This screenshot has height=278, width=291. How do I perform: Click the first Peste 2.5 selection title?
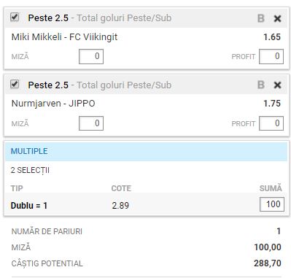pos(48,18)
